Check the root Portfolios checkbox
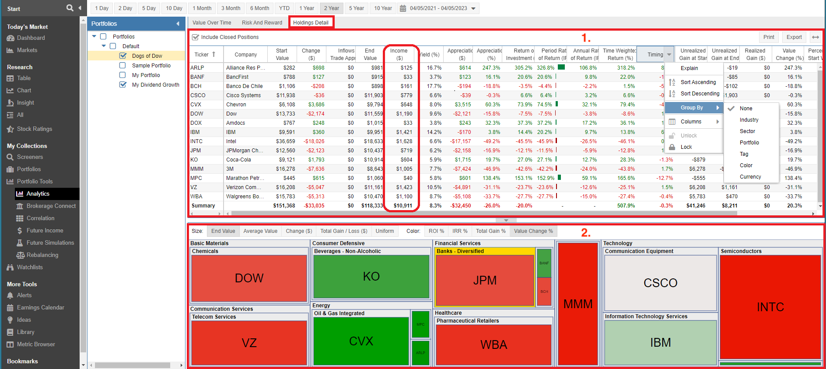Viewport: 826px width, 369px height. [x=103, y=36]
